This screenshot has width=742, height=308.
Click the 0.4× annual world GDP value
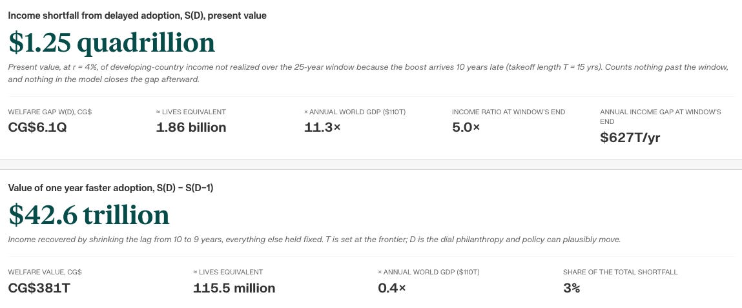(392, 287)
